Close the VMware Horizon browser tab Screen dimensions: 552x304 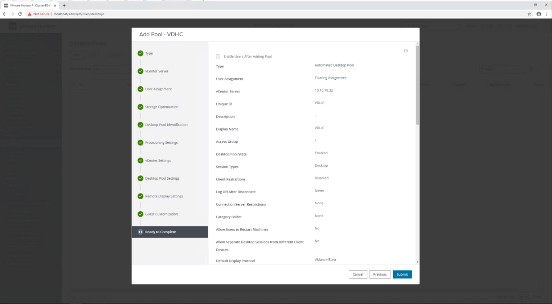tap(55, 5)
